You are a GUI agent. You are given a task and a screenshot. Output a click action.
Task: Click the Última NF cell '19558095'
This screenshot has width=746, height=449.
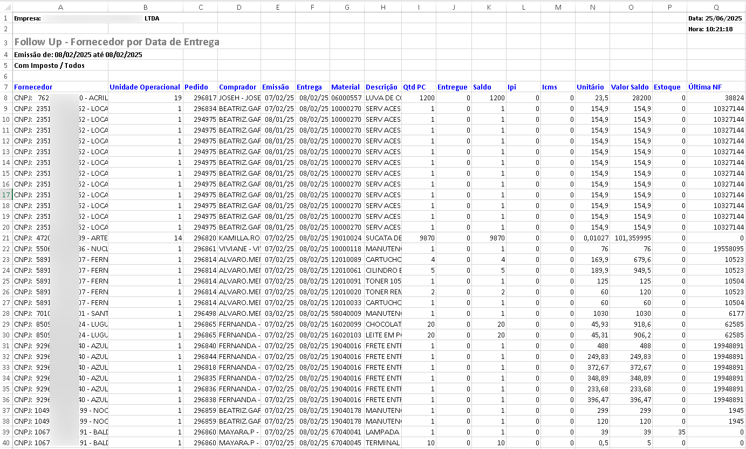tap(716, 248)
